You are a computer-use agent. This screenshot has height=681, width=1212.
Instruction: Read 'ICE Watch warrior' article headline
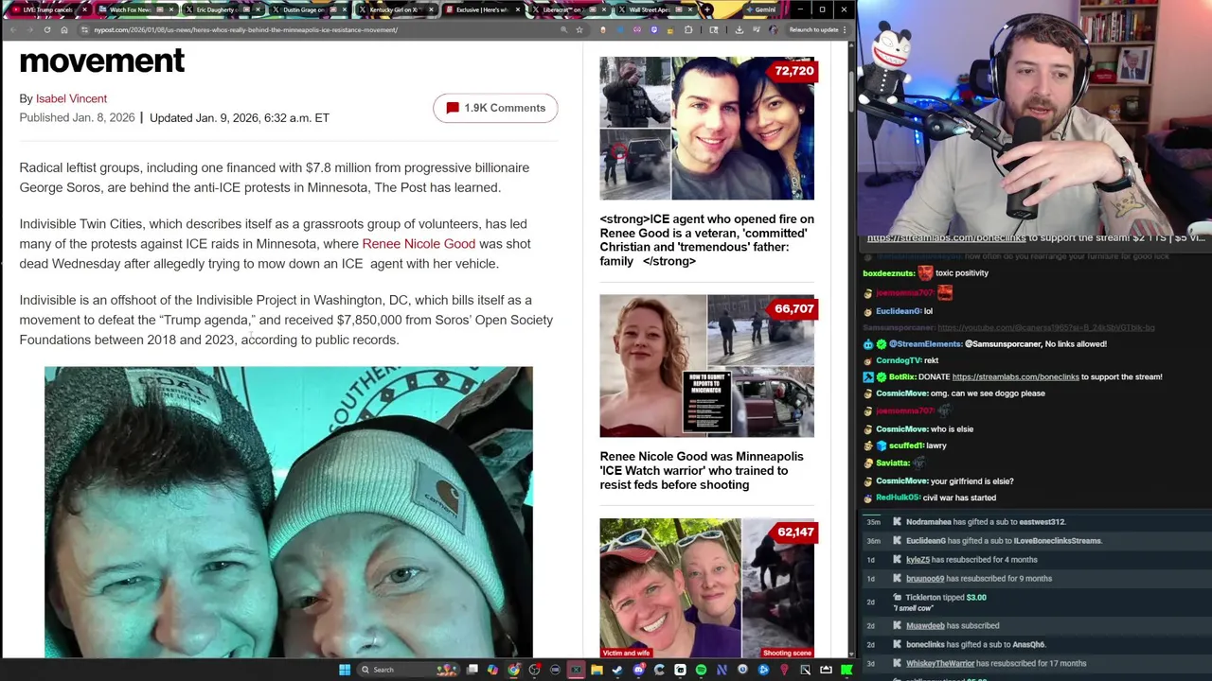pos(702,470)
